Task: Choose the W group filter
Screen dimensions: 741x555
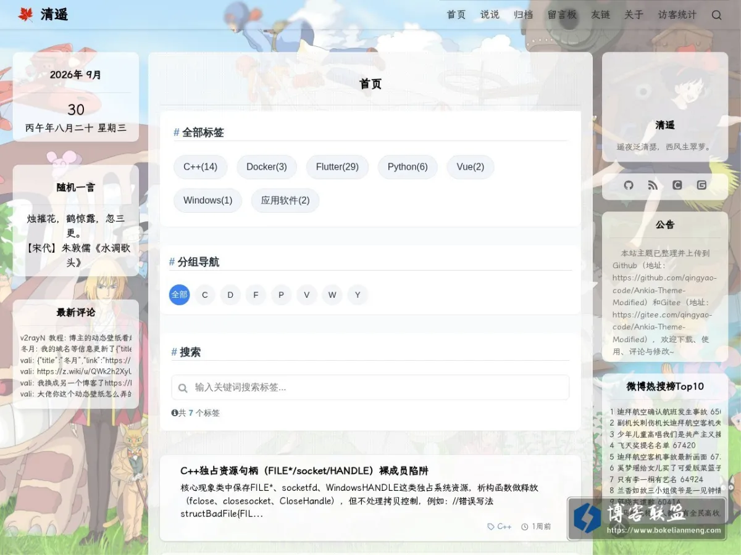Action: click(332, 295)
